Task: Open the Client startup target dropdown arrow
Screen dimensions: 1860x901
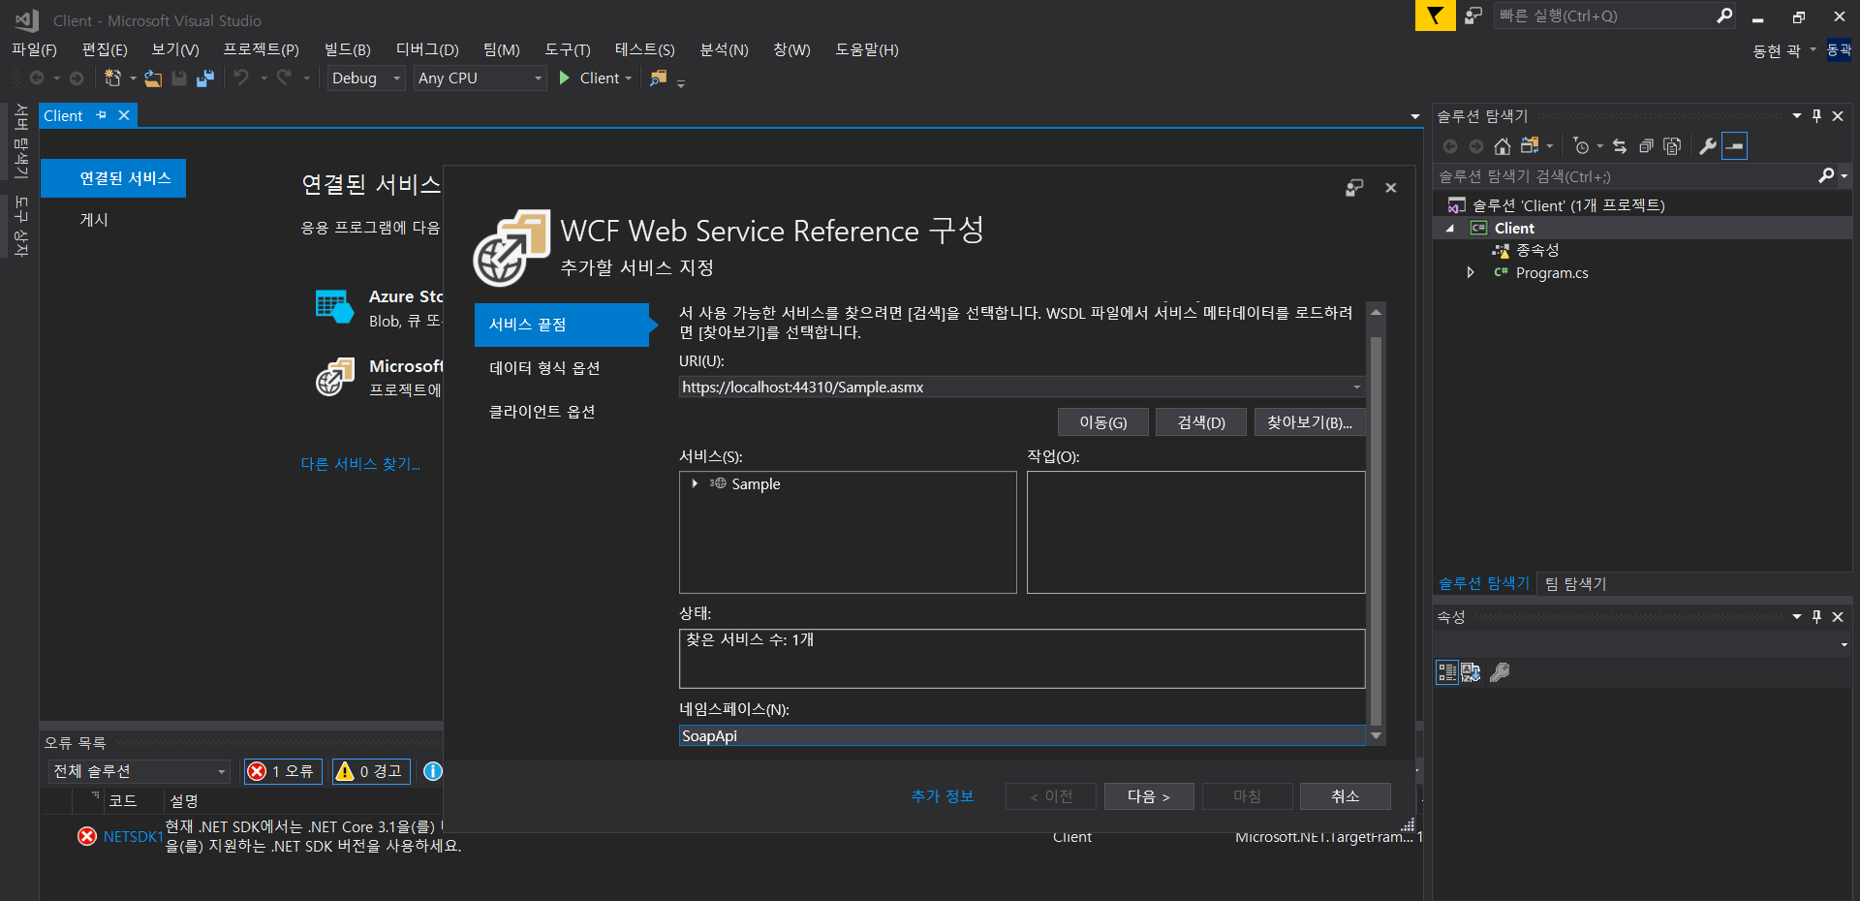Action: [629, 78]
